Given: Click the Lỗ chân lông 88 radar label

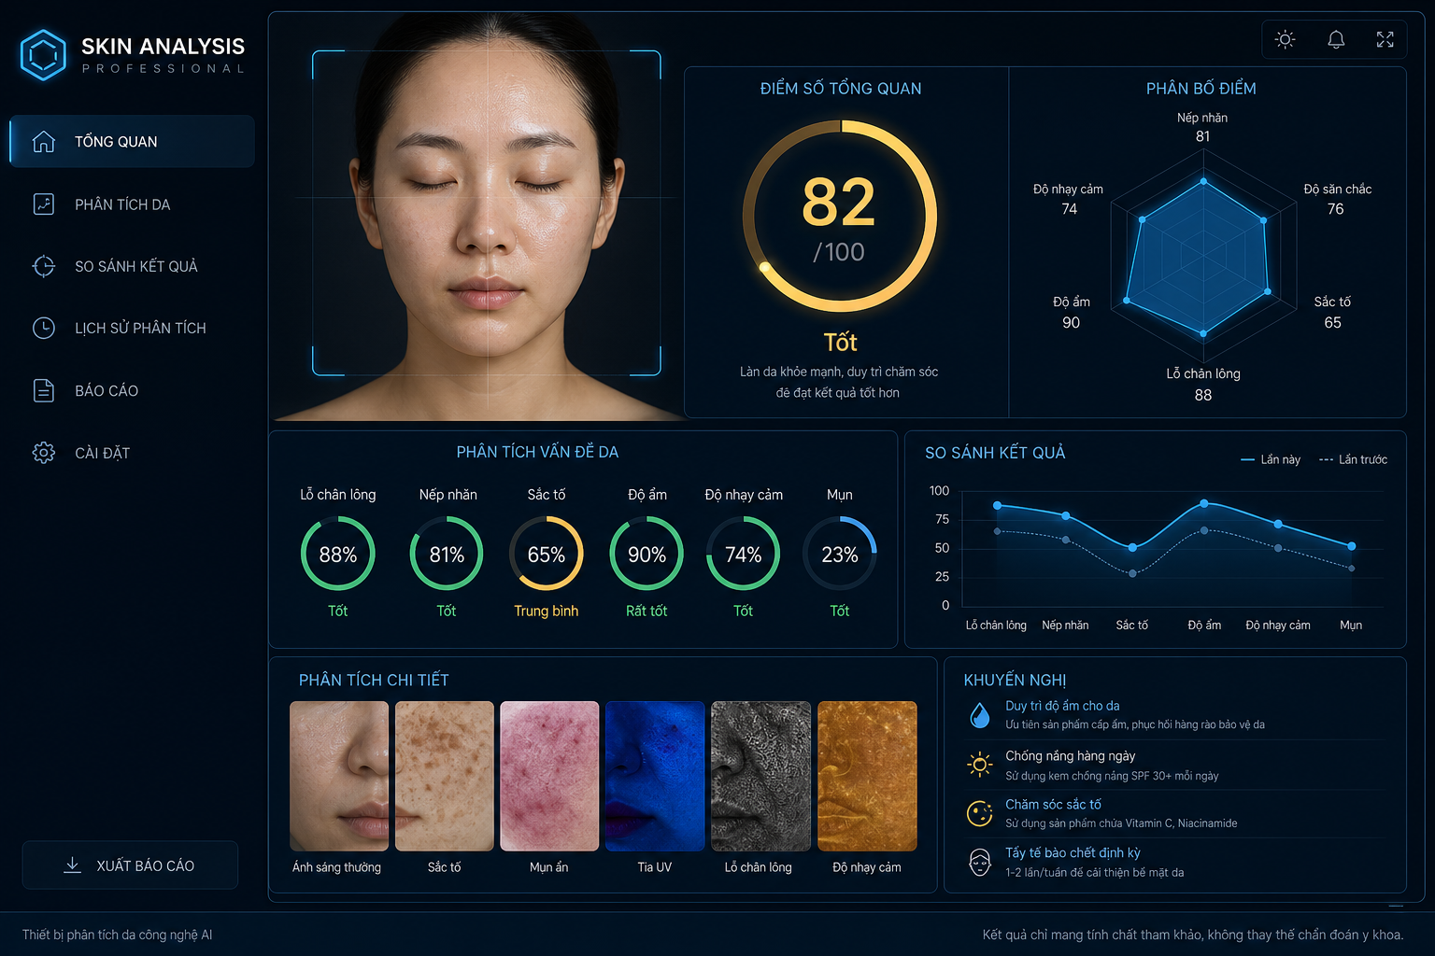Looking at the screenshot, I should (x=1203, y=384).
